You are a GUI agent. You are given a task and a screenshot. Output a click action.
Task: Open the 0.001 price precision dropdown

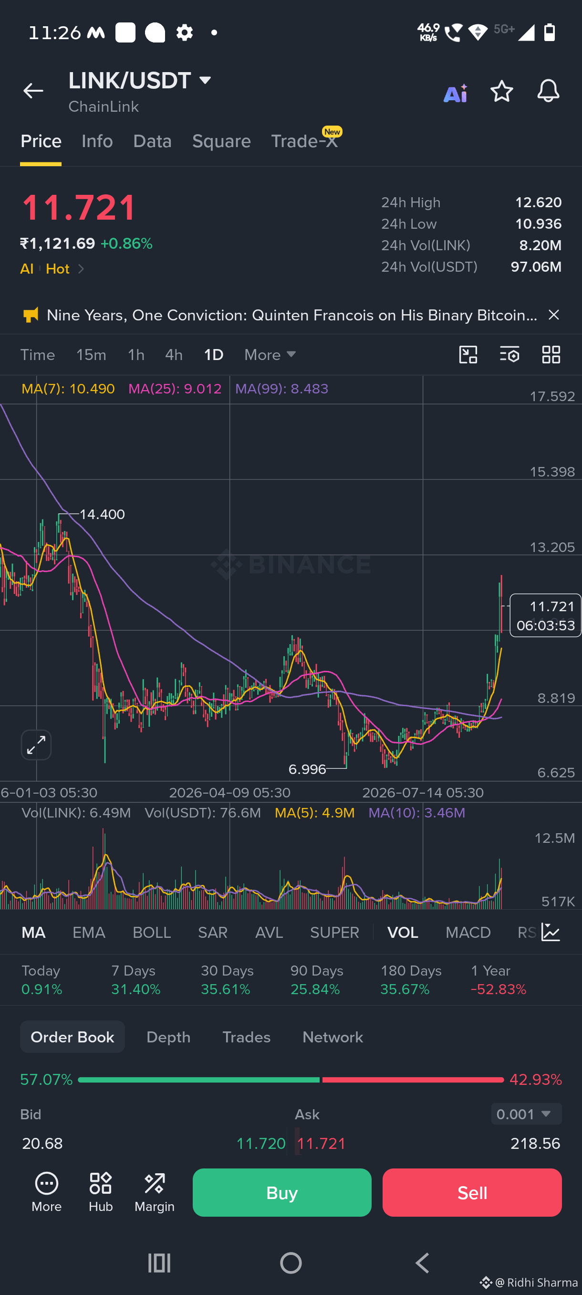pos(526,1114)
